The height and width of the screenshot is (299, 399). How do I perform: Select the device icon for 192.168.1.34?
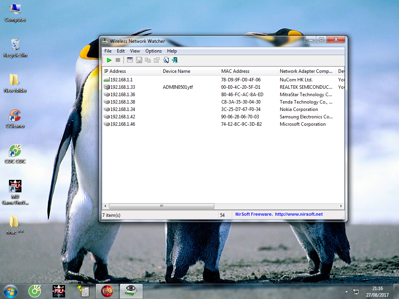tap(107, 109)
